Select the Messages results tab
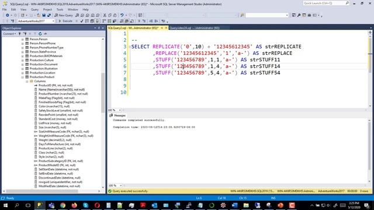This screenshot has height=210, width=374. (x=117, y=116)
